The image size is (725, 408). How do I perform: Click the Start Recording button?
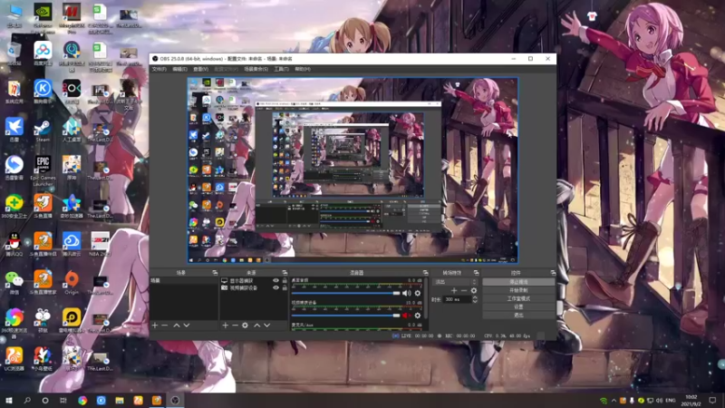pyautogui.click(x=518, y=290)
